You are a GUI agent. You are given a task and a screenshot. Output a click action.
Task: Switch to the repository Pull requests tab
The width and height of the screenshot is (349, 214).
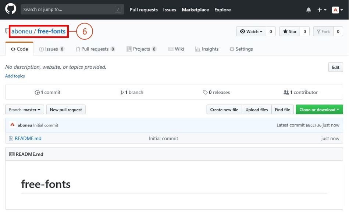pos(95,49)
